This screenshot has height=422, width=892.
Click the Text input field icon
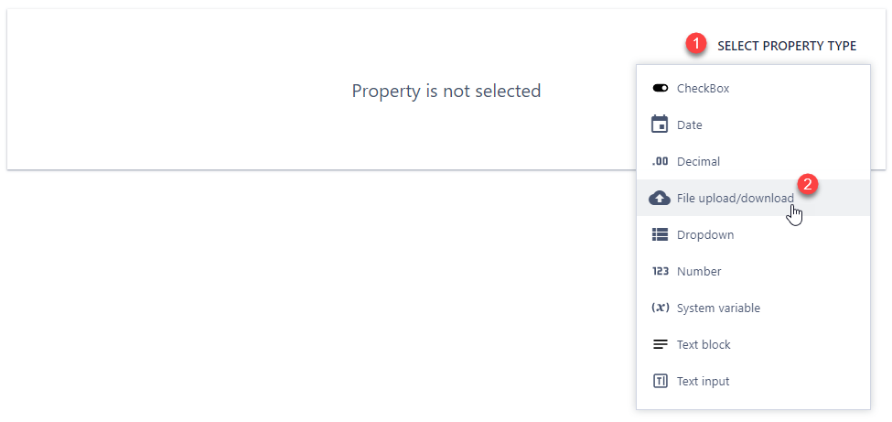pos(660,381)
